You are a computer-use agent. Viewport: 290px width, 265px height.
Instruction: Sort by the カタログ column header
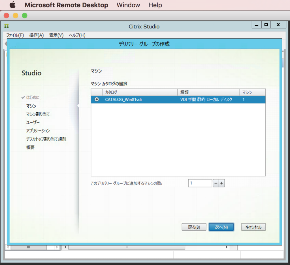click(140, 92)
